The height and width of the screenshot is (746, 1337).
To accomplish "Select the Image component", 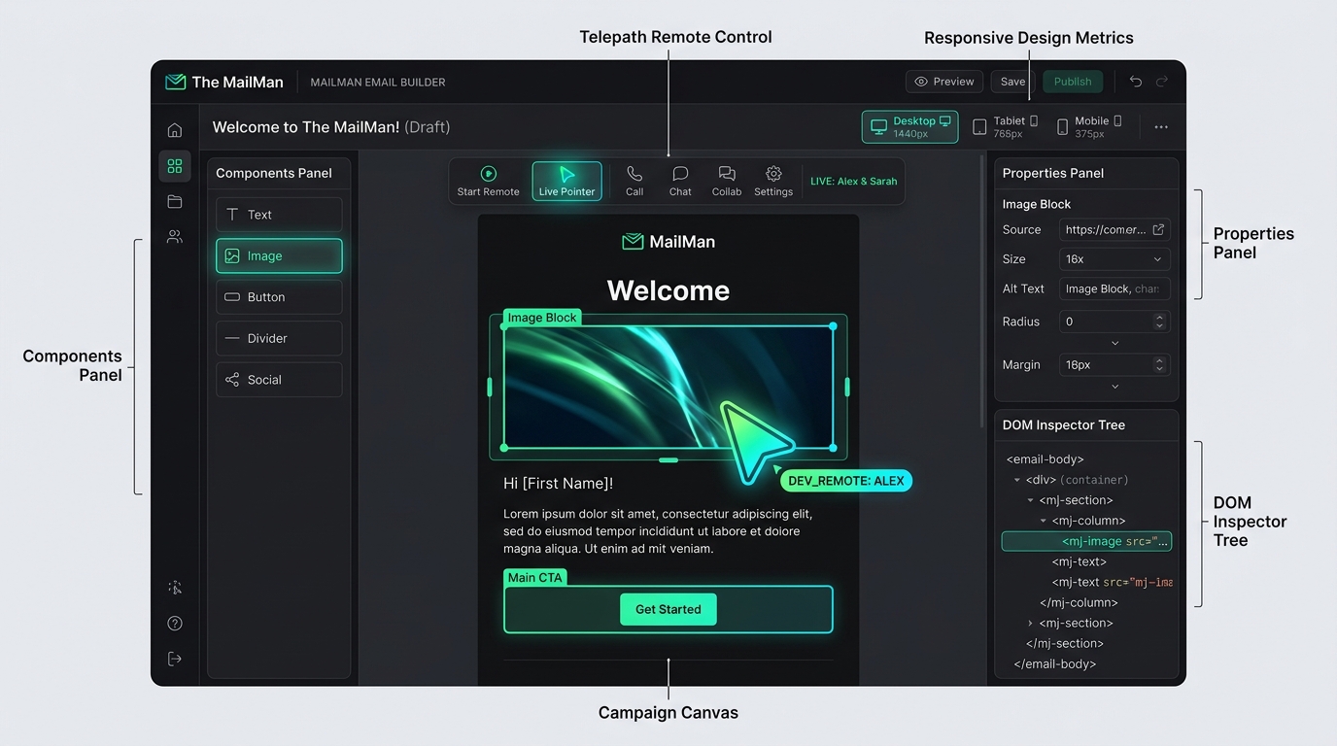I will (x=279, y=256).
